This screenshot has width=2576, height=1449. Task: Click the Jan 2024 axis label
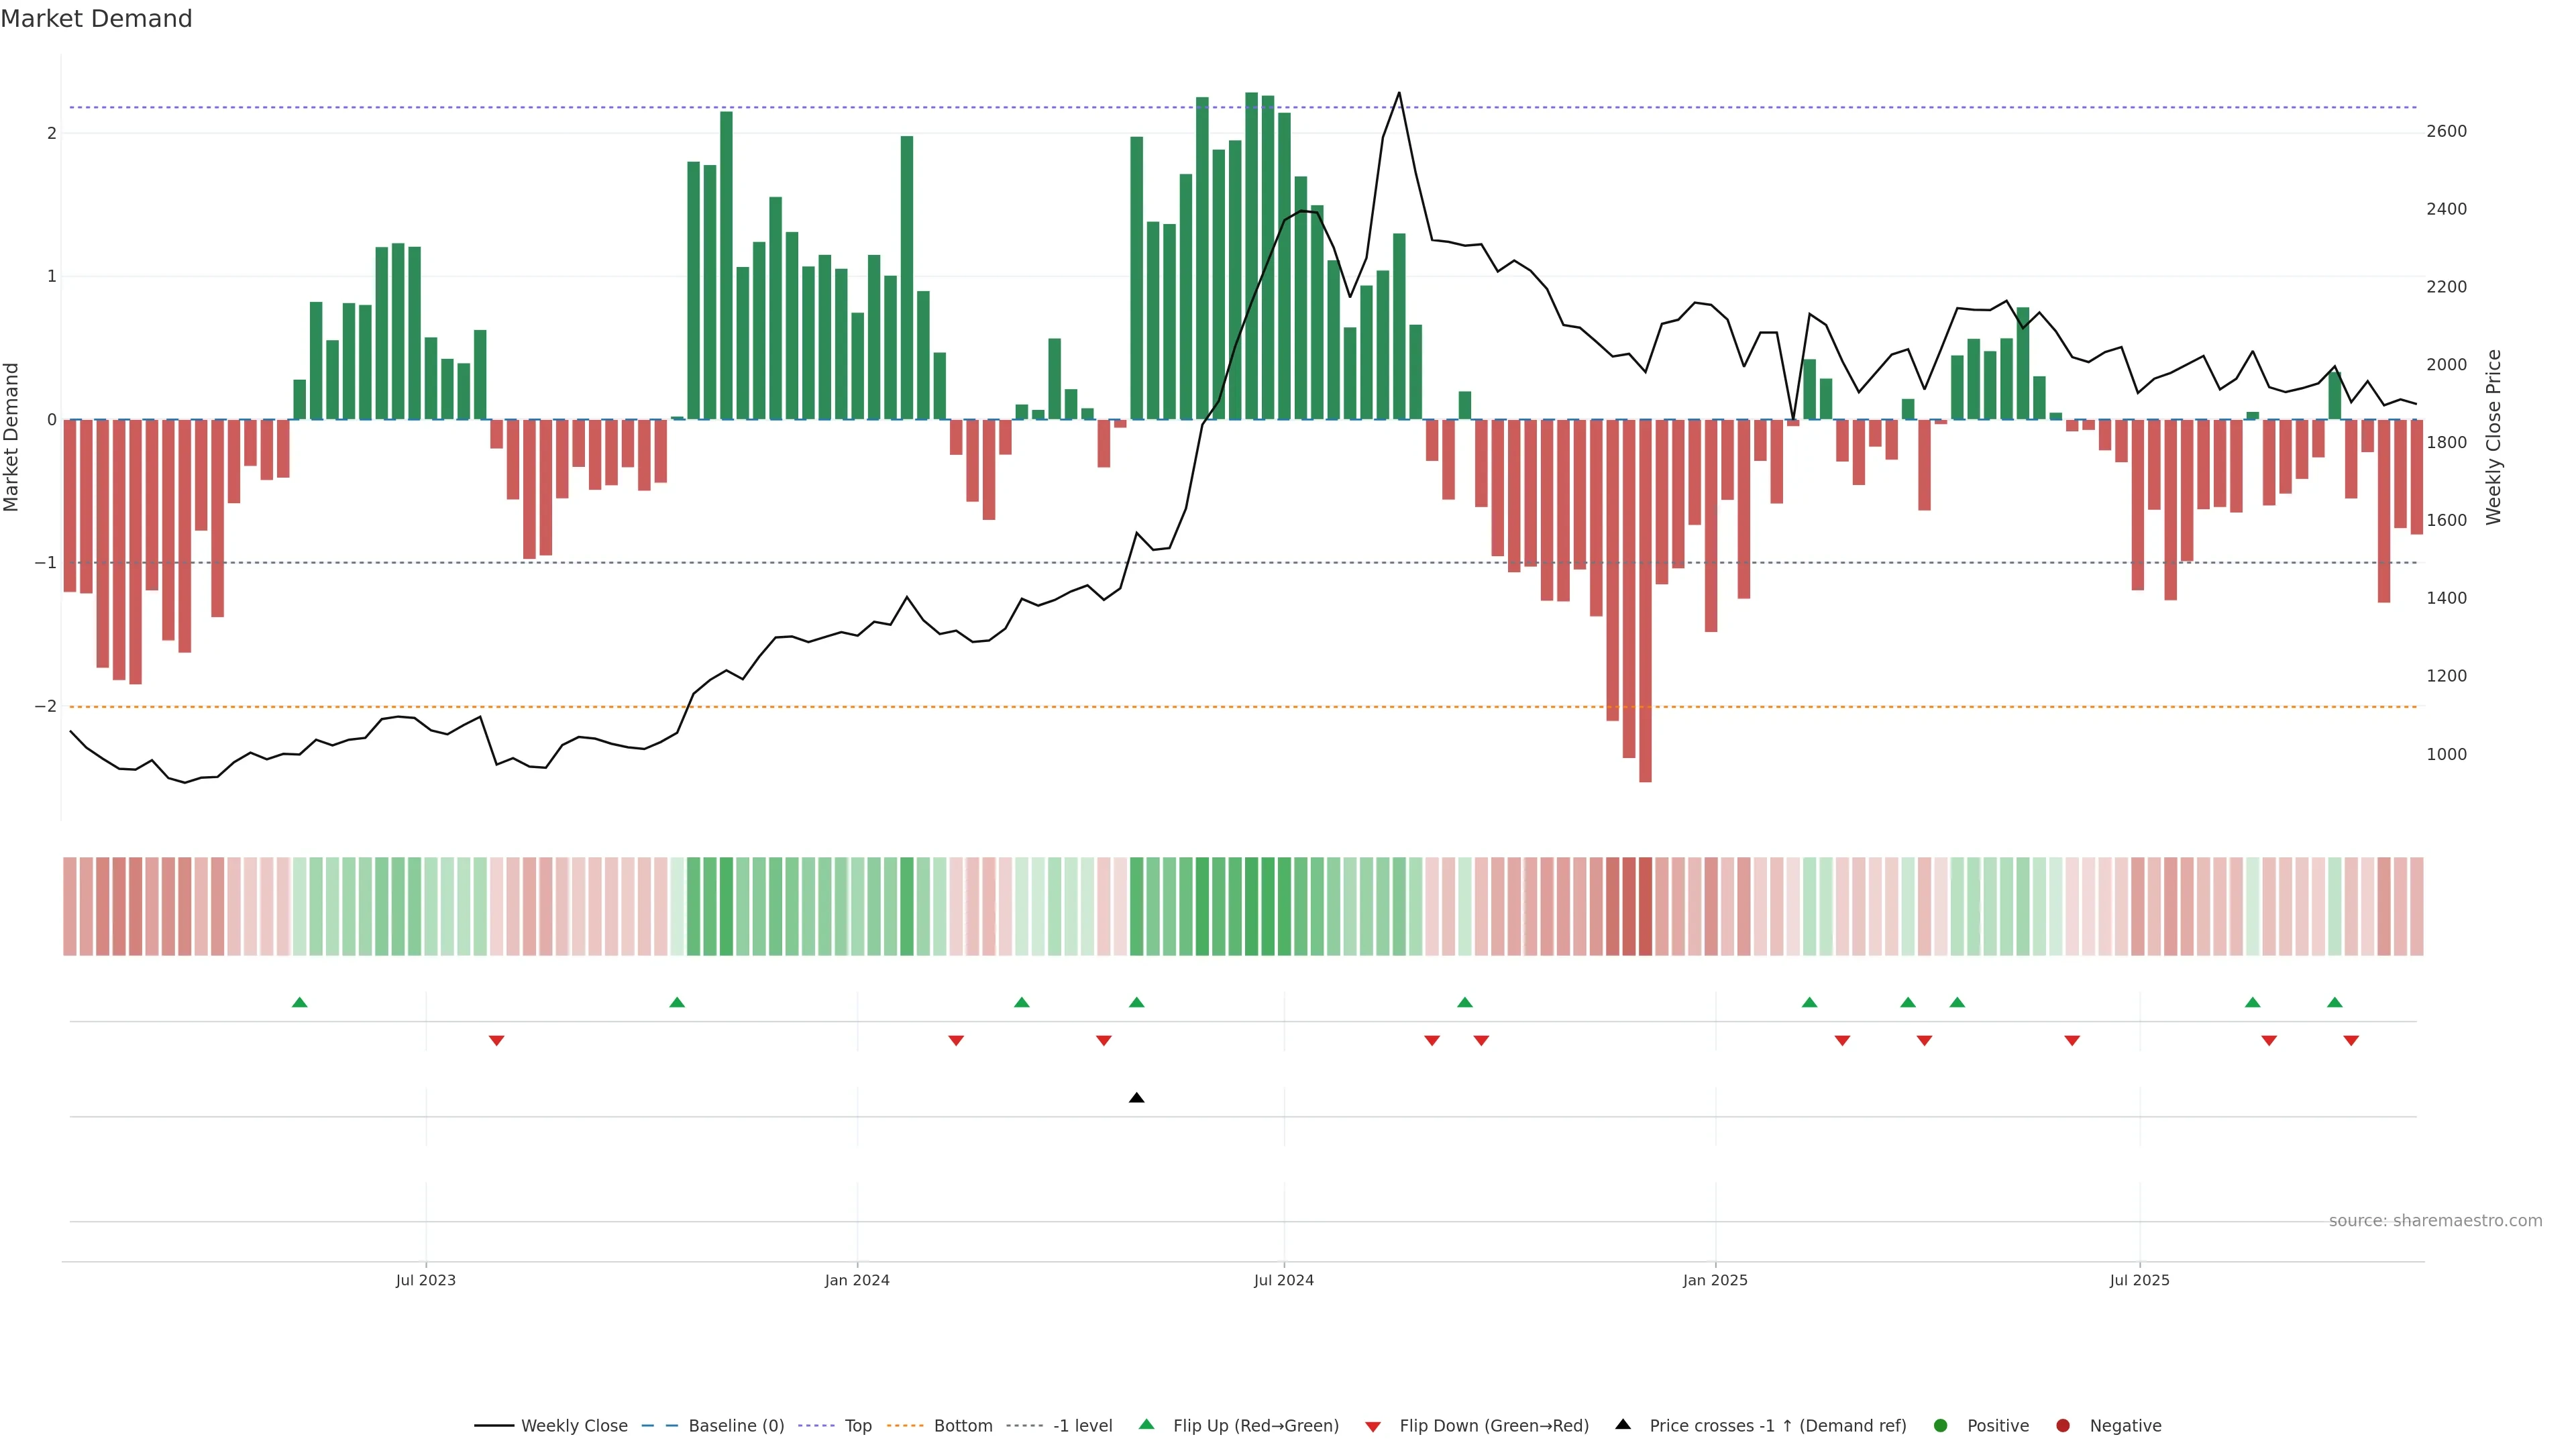pos(857,1280)
